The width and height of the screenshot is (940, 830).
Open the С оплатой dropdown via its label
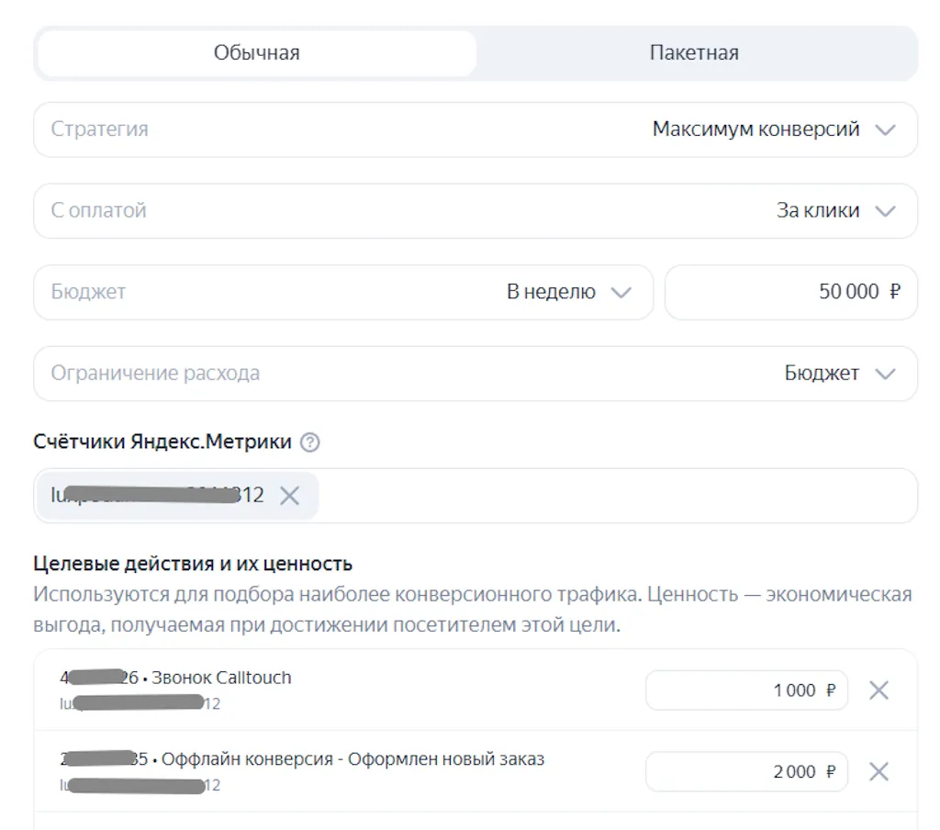[x=98, y=210]
